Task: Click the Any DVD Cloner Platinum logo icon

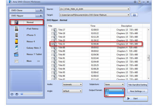Action: [x=10, y=2]
